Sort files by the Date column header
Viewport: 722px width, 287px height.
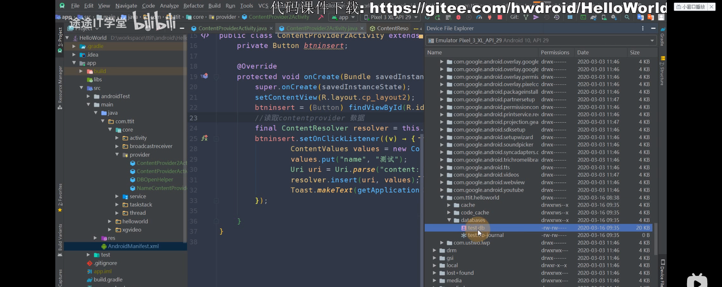click(583, 52)
